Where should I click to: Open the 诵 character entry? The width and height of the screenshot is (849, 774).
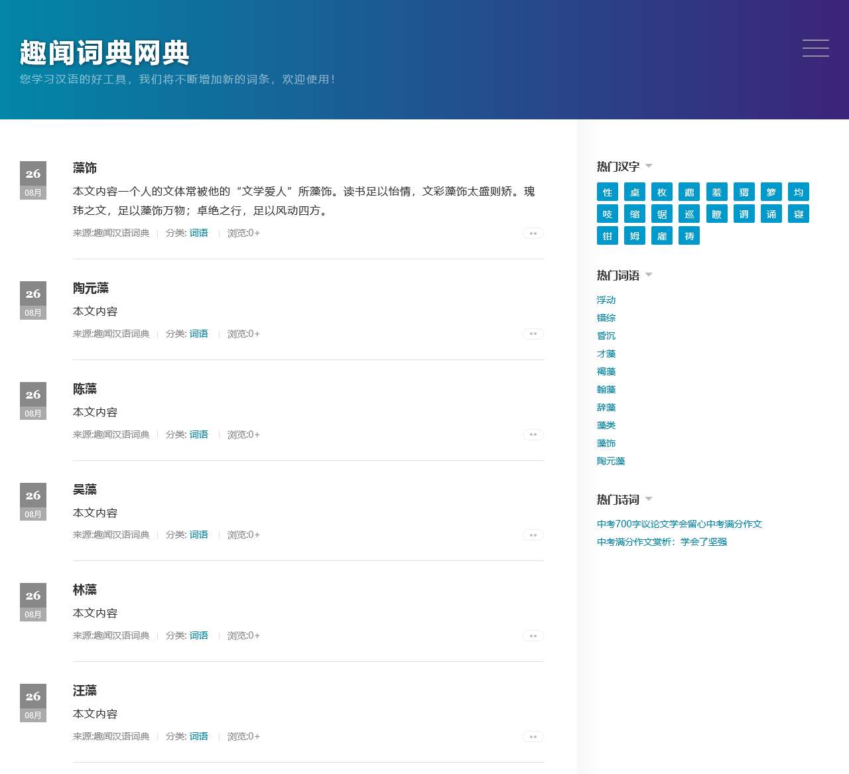tap(771, 214)
